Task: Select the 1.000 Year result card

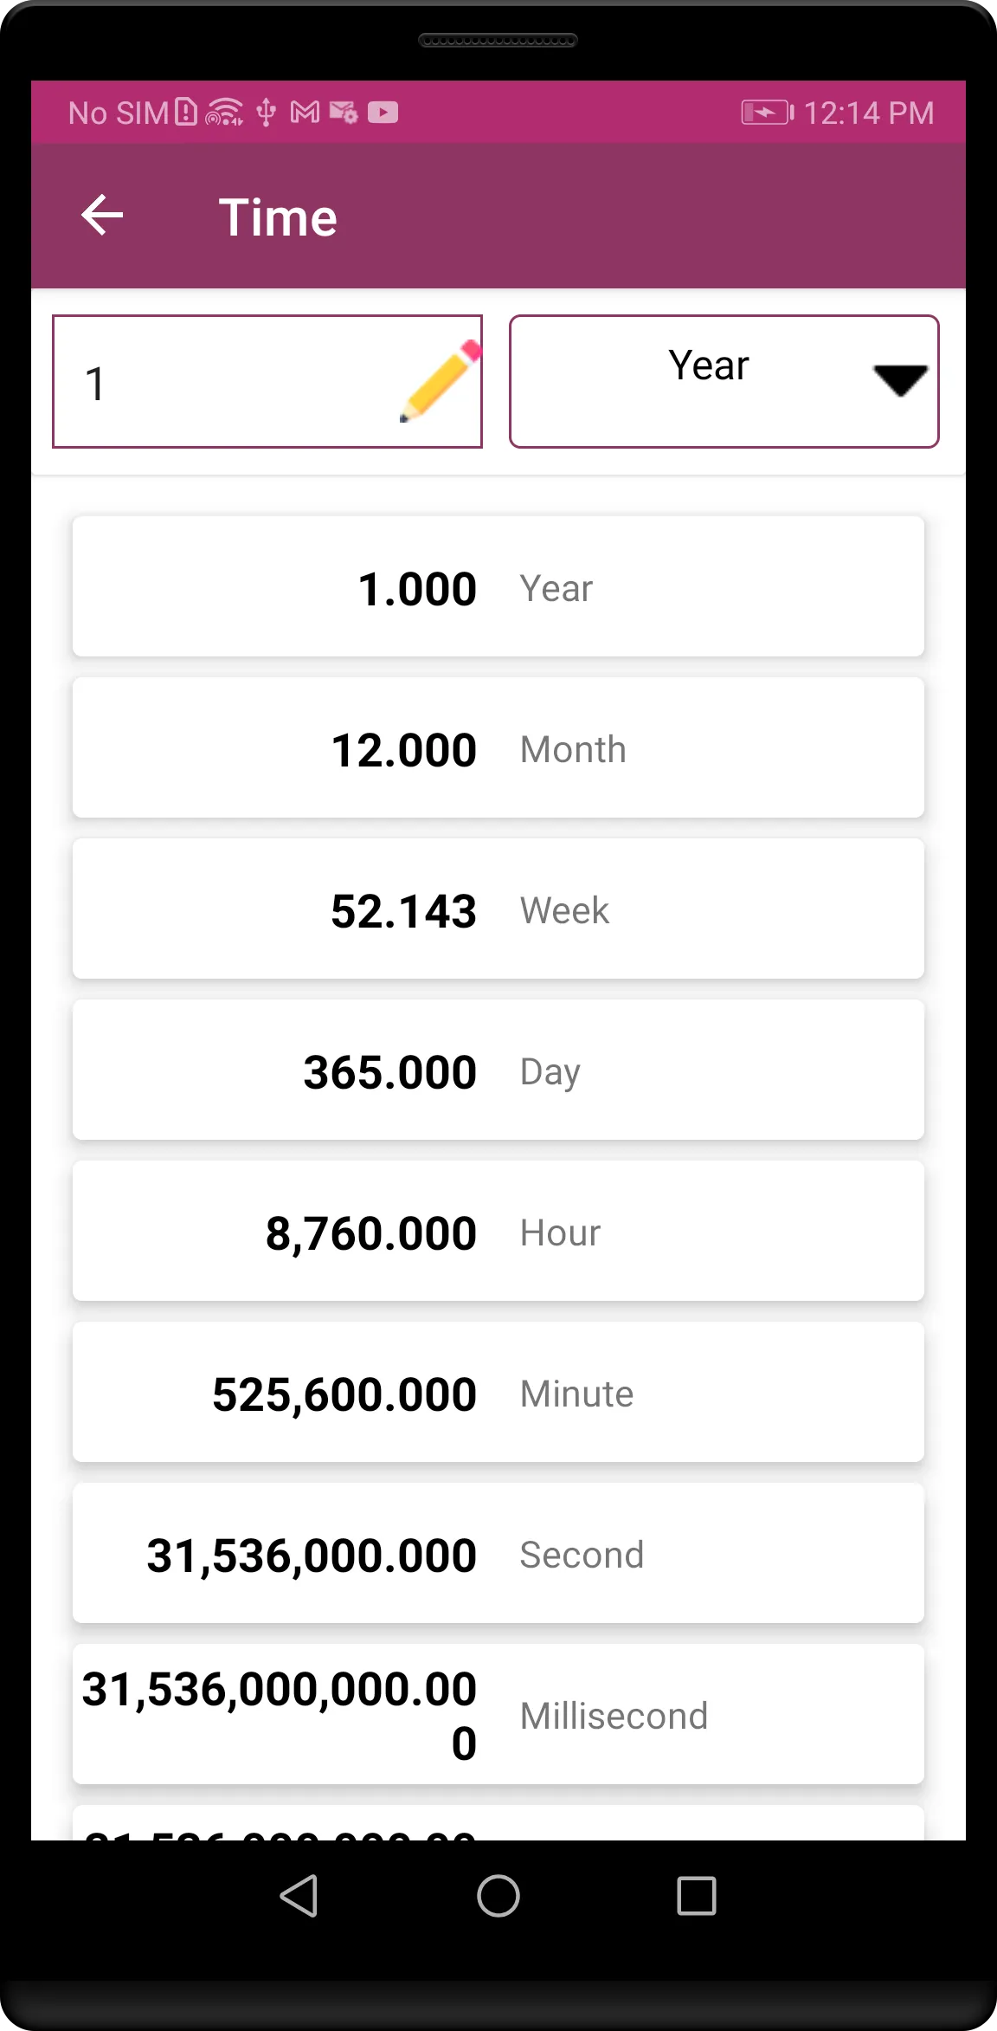Action: (498, 586)
